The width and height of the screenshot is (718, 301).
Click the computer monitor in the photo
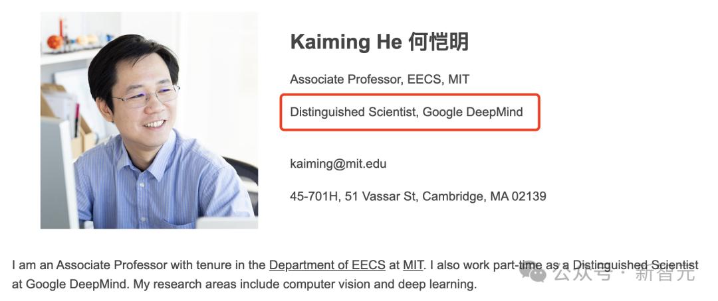coord(59,172)
